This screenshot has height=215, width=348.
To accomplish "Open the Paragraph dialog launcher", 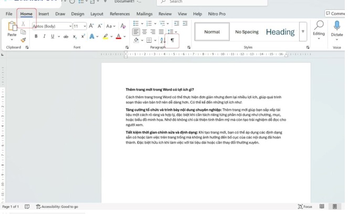I will point(188,47).
